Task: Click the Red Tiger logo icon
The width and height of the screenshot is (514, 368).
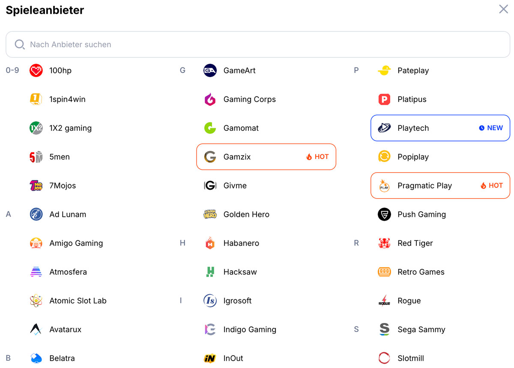Action: click(384, 243)
